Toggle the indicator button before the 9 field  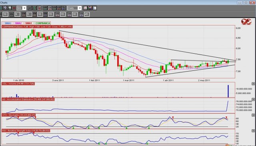click(x=12, y=14)
